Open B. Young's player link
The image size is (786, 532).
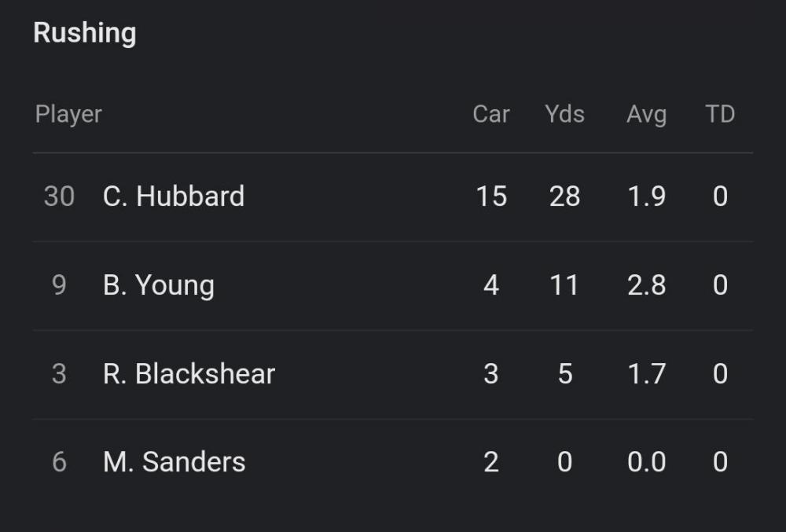[x=159, y=285]
